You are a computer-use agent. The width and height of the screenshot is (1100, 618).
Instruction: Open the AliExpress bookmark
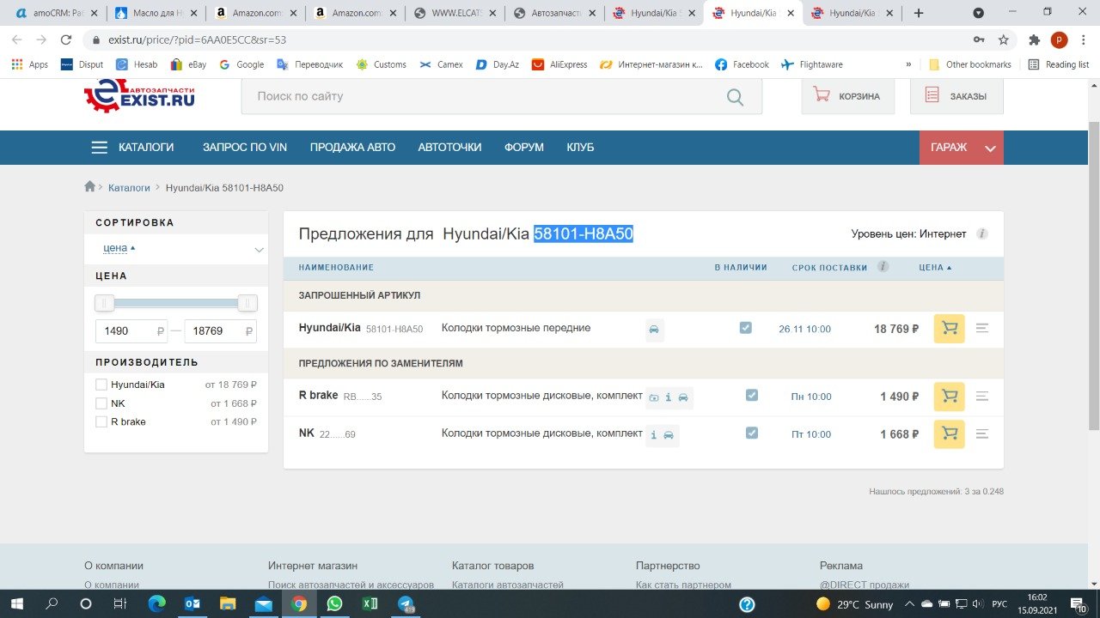click(559, 64)
